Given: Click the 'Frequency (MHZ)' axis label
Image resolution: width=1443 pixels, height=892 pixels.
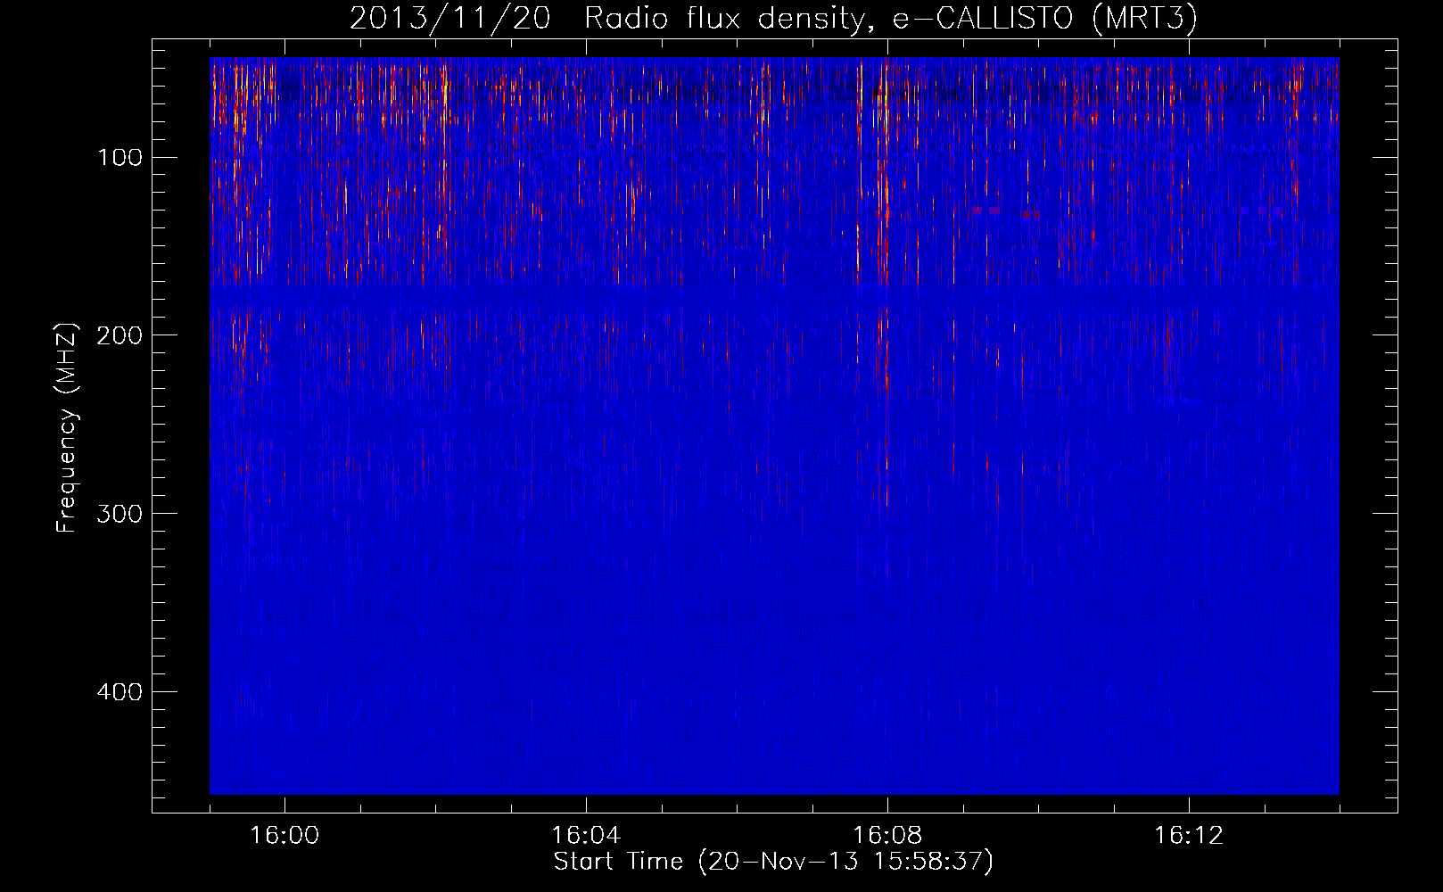Looking at the screenshot, I should tap(67, 427).
